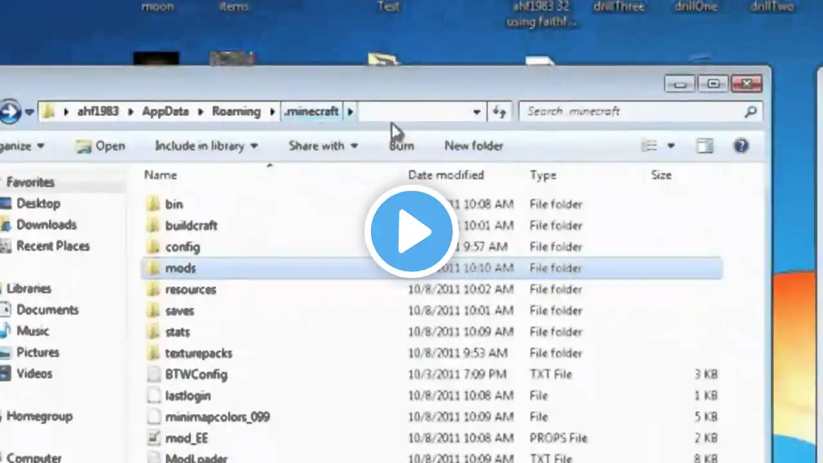Screen dimensions: 823x463
Task: Open Recent Places in the navigation pane
Action: point(53,246)
